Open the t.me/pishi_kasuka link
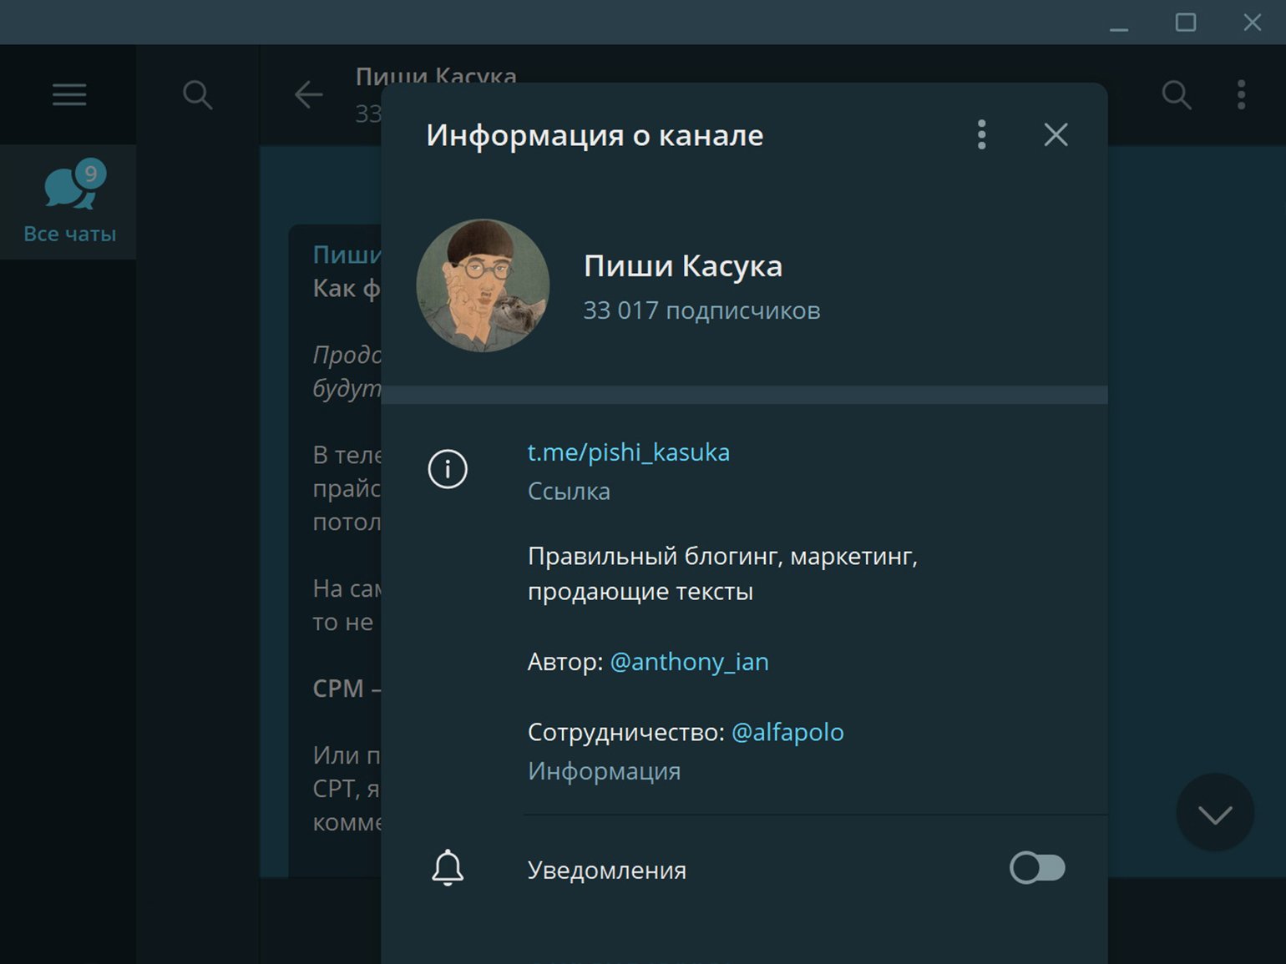Image resolution: width=1286 pixels, height=964 pixels. pyautogui.click(x=628, y=452)
